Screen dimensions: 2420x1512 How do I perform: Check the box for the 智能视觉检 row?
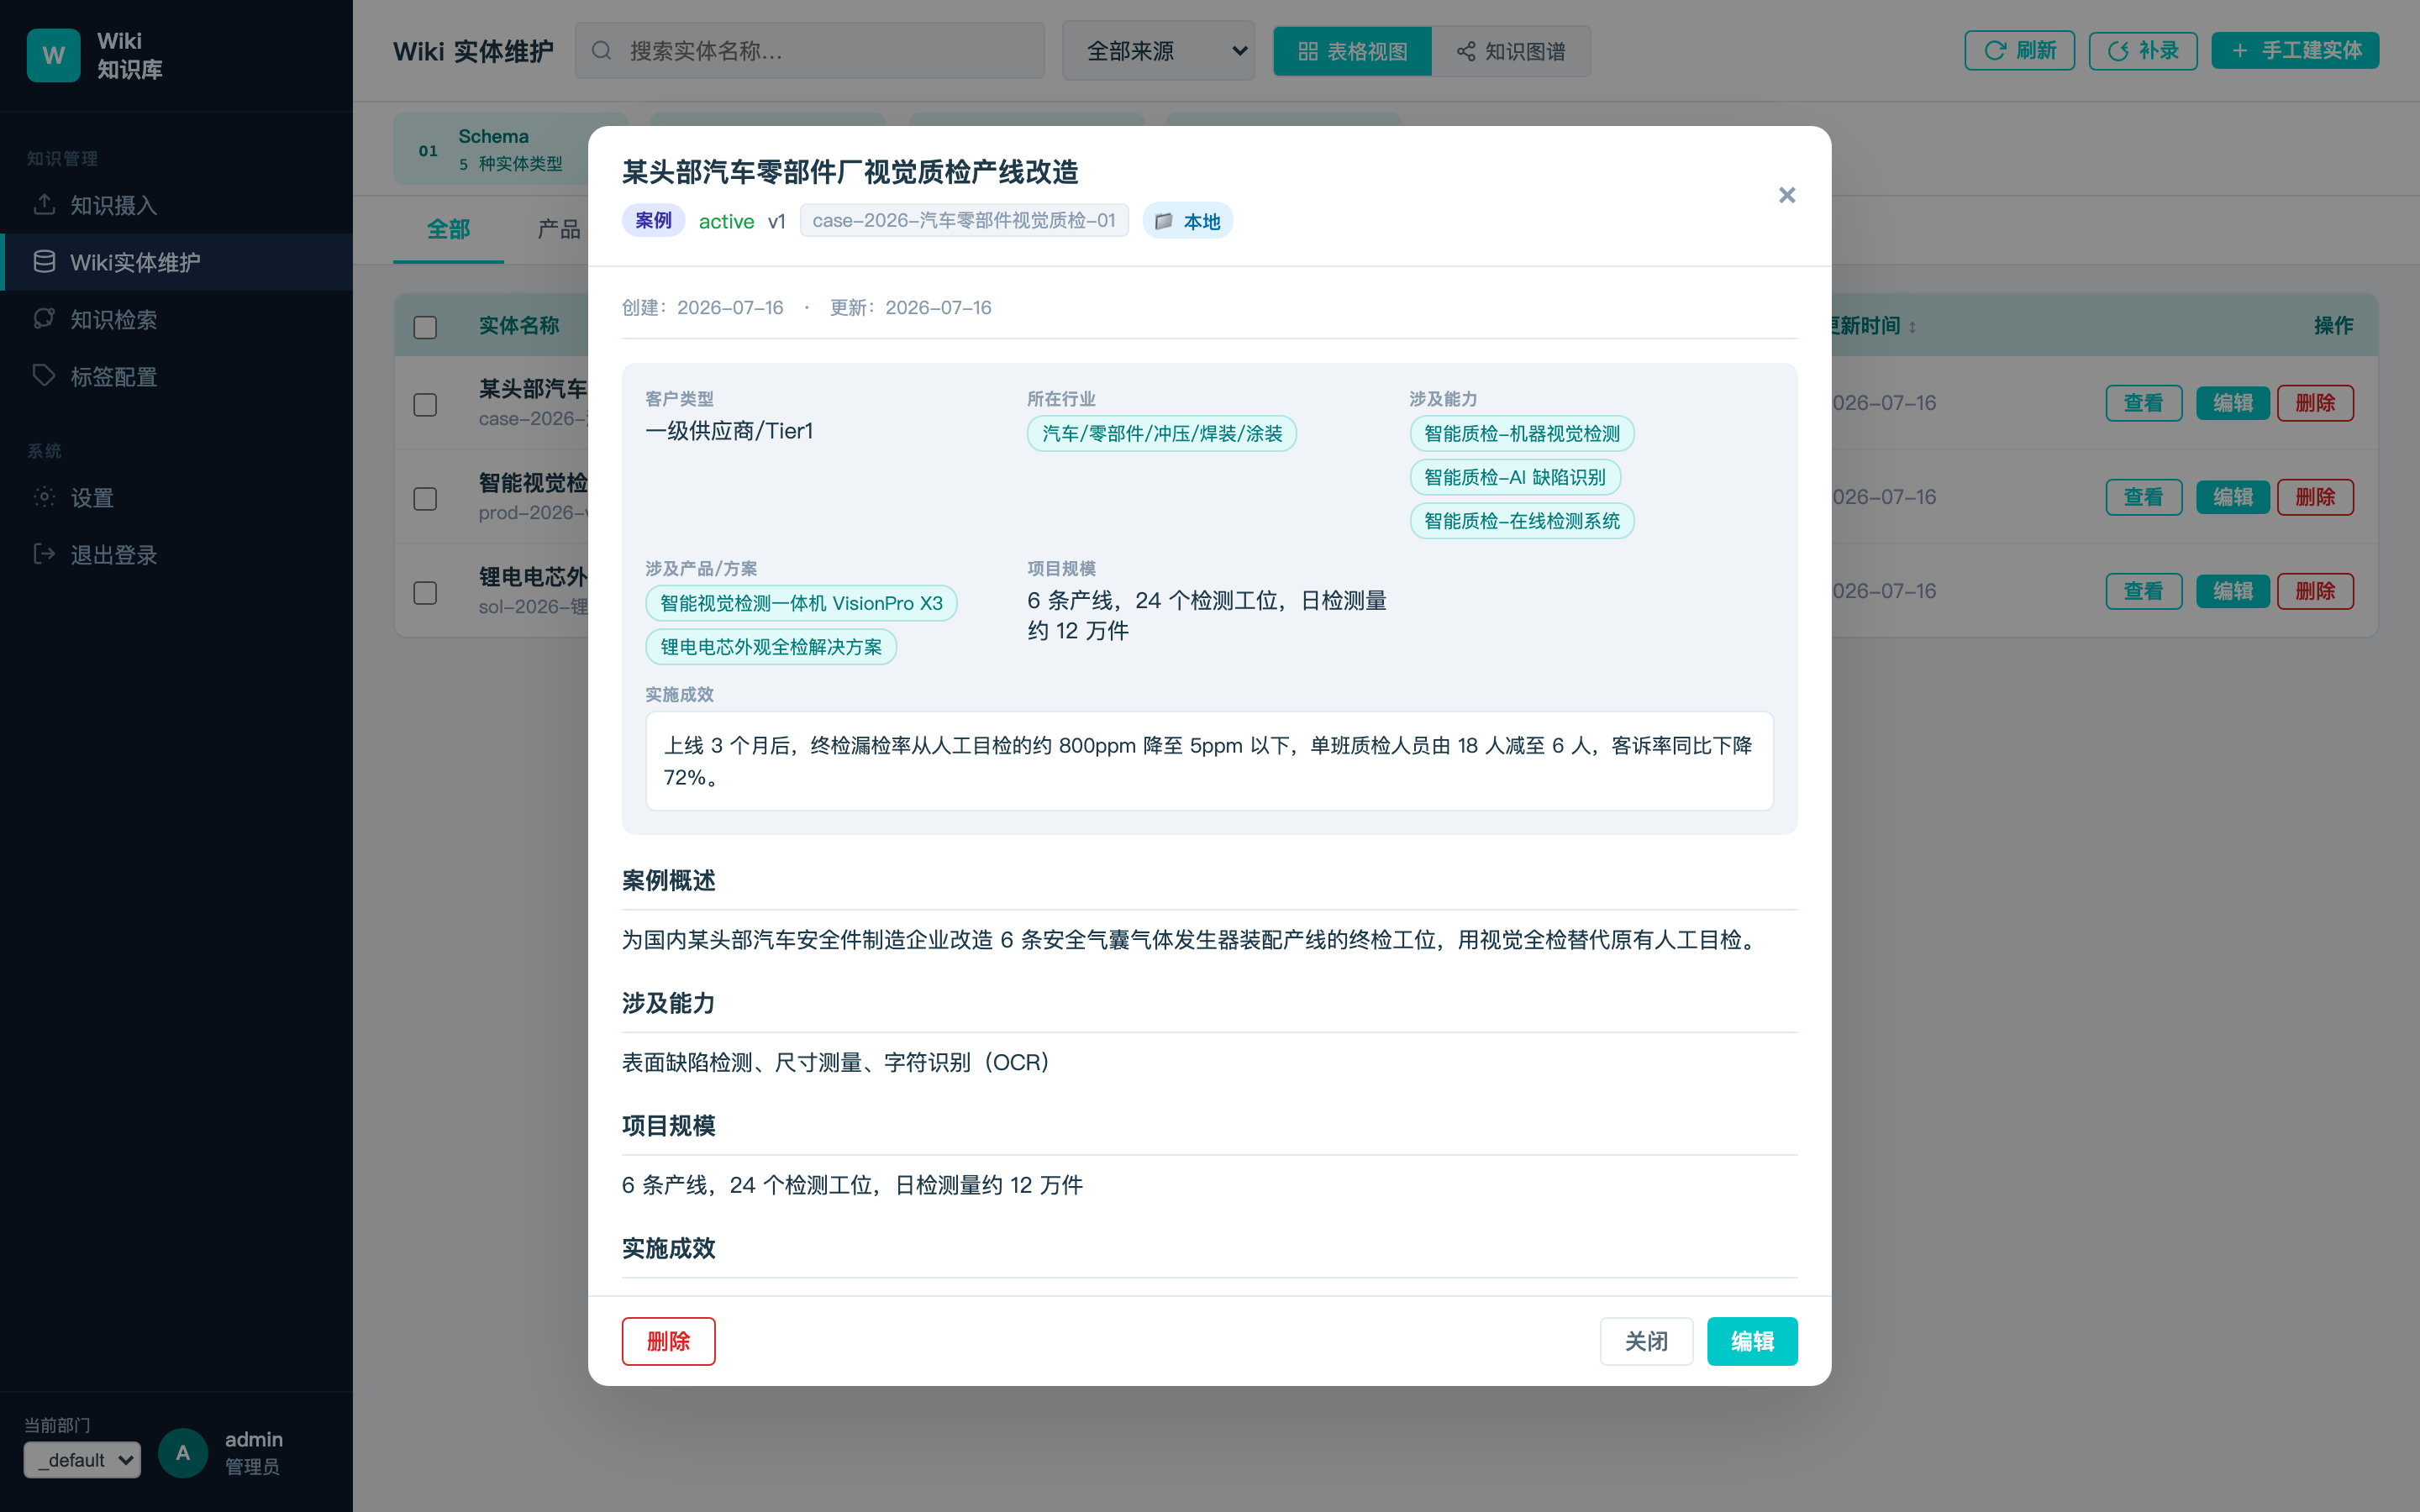tap(425, 498)
